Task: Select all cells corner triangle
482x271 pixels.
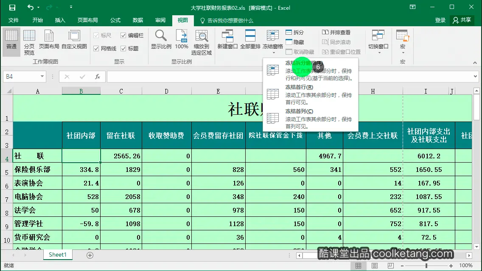Action: tap(9, 91)
